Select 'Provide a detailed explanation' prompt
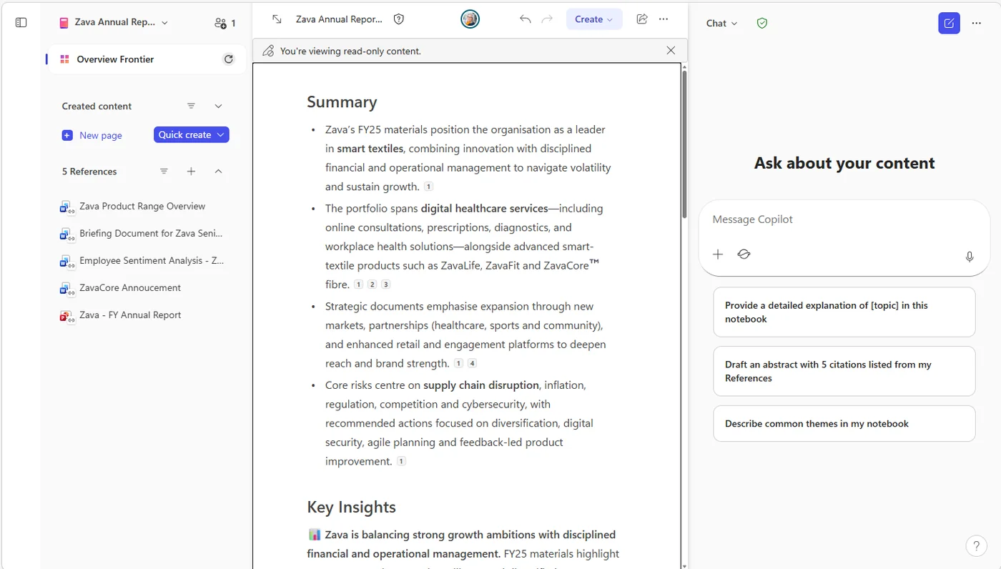The width and height of the screenshot is (1001, 569). pos(844,312)
